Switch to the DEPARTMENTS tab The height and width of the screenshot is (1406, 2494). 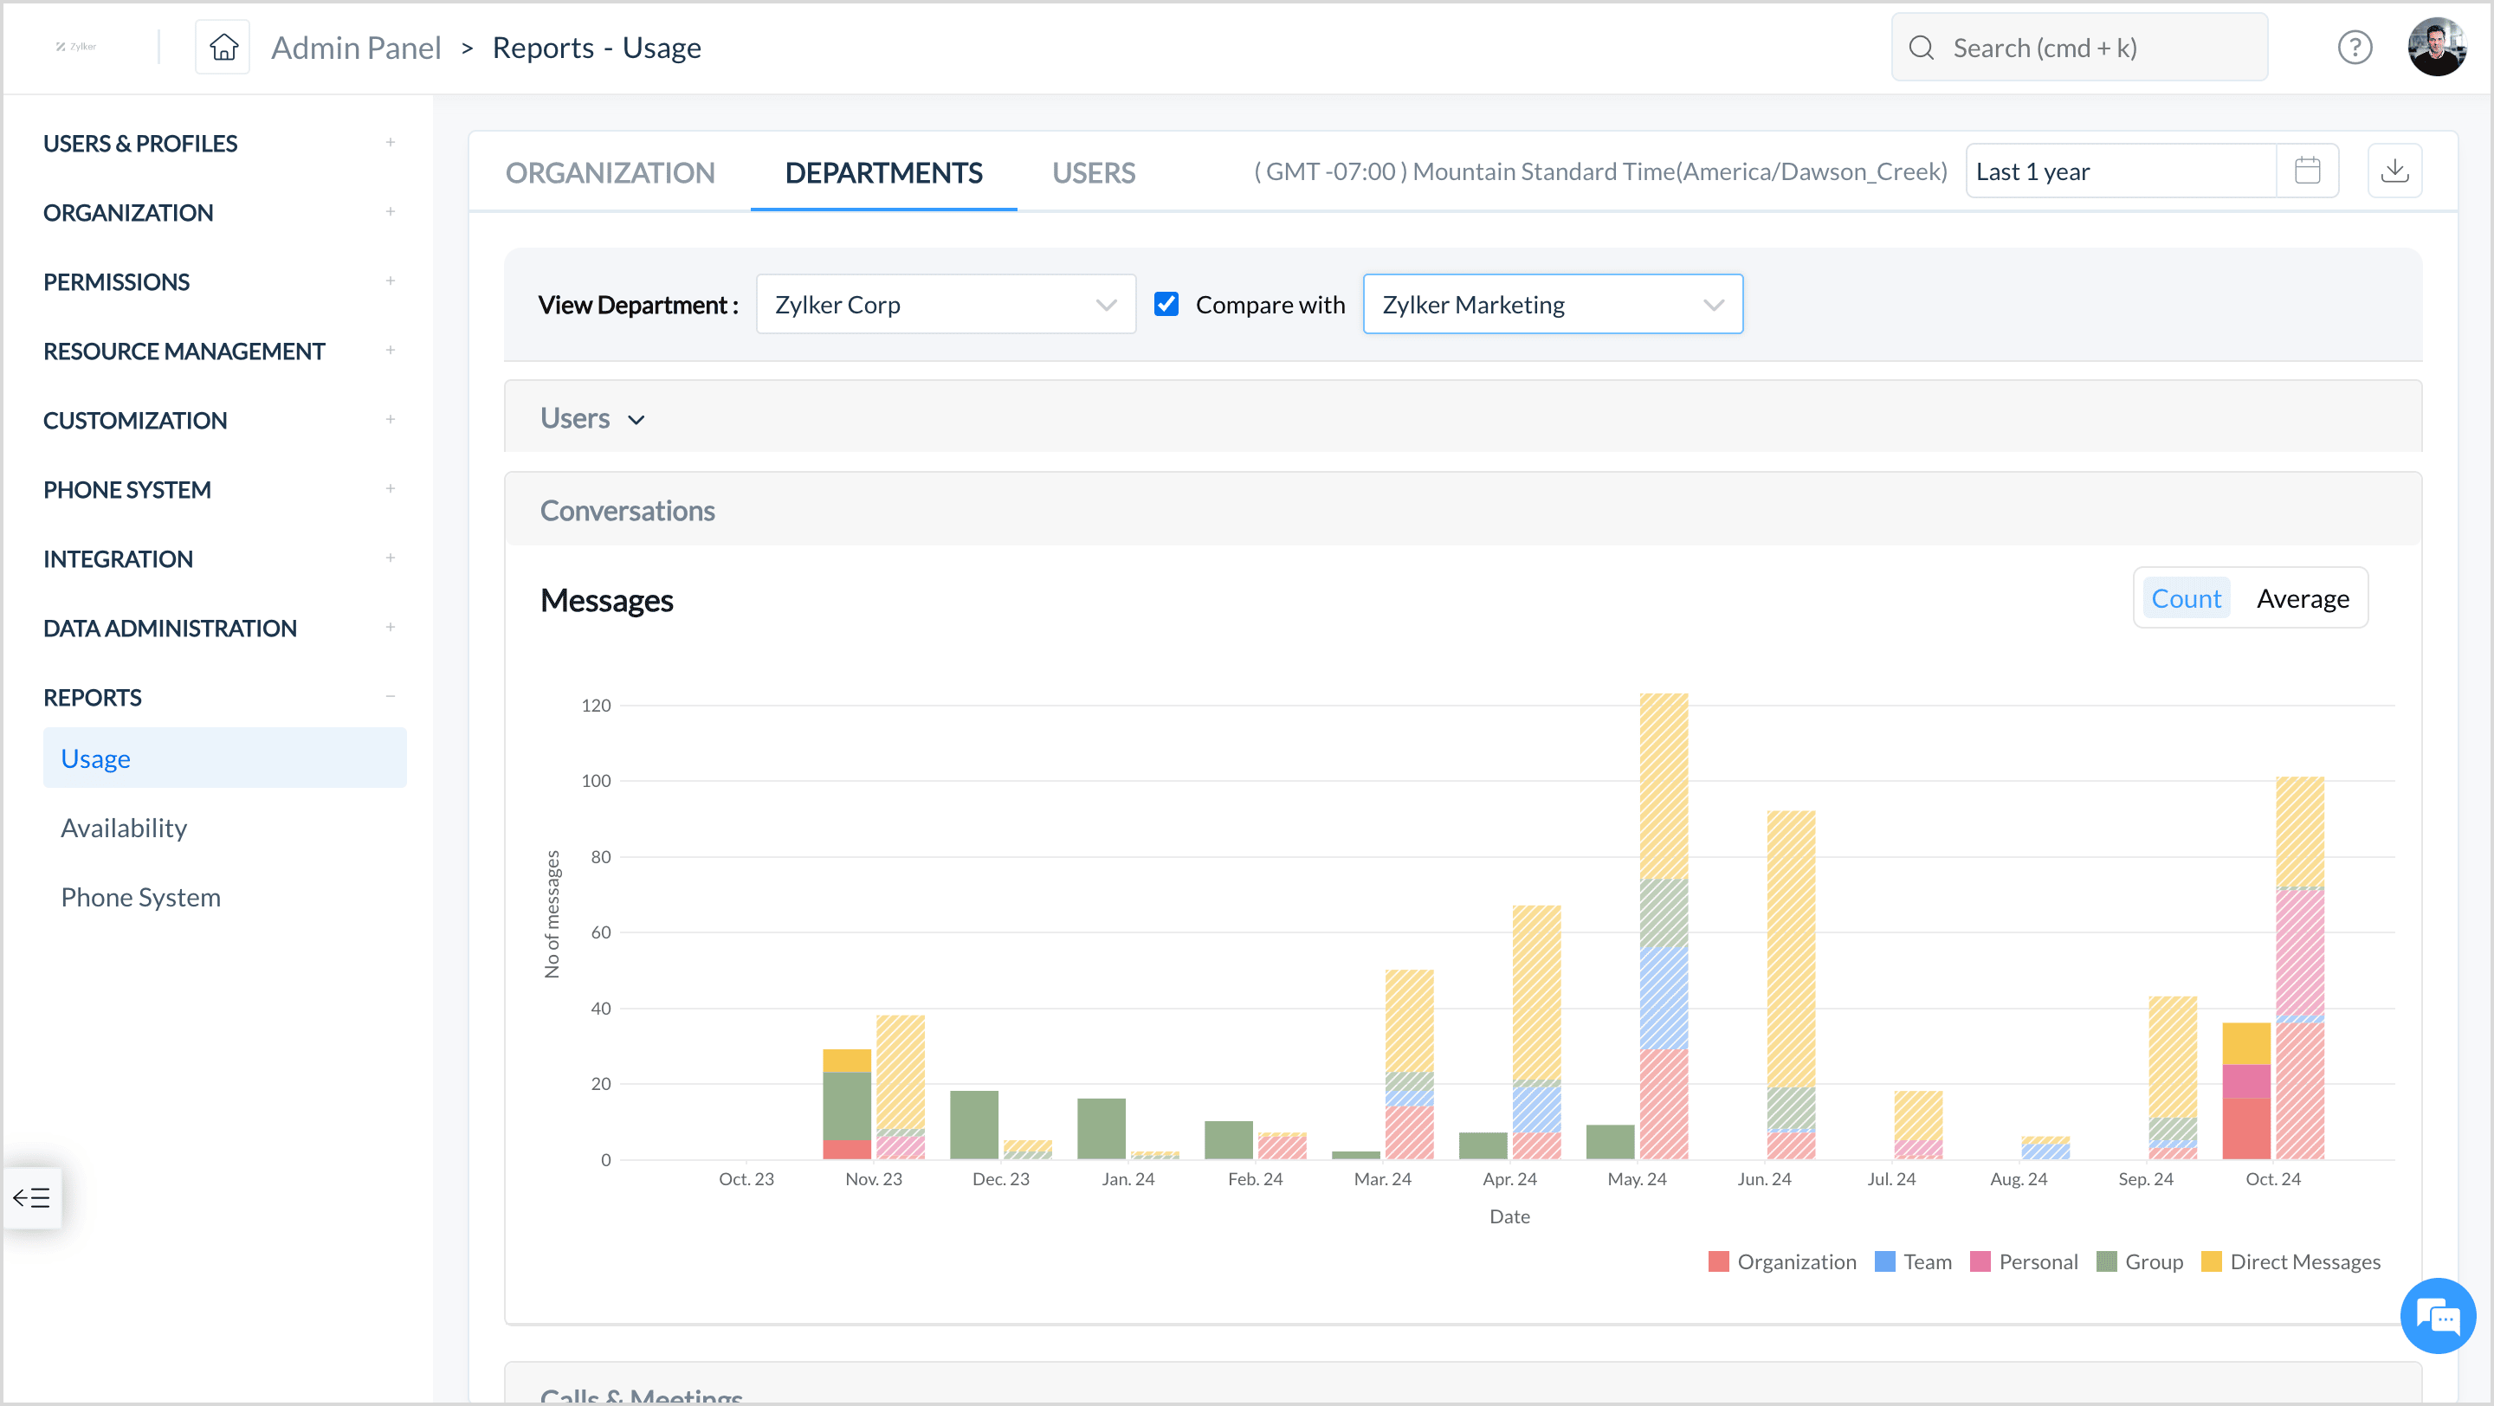point(883,172)
